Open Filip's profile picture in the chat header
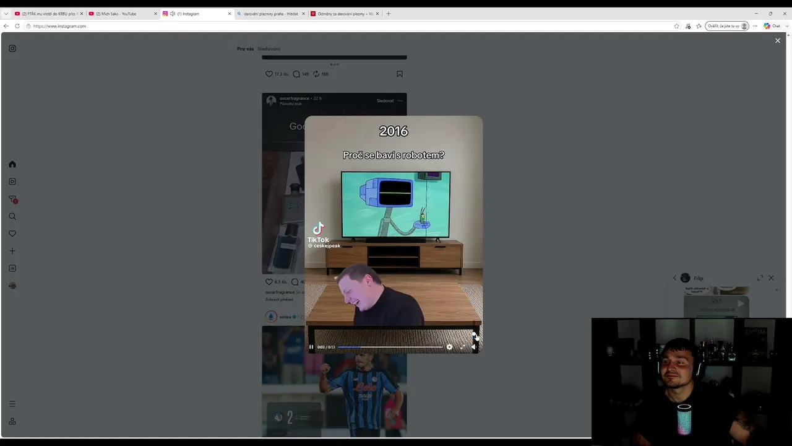The height and width of the screenshot is (446, 792). 685,278
